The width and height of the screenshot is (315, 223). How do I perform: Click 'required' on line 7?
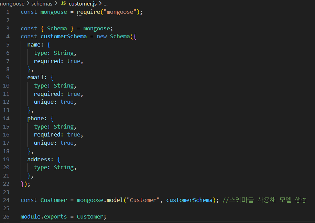coord(47,61)
